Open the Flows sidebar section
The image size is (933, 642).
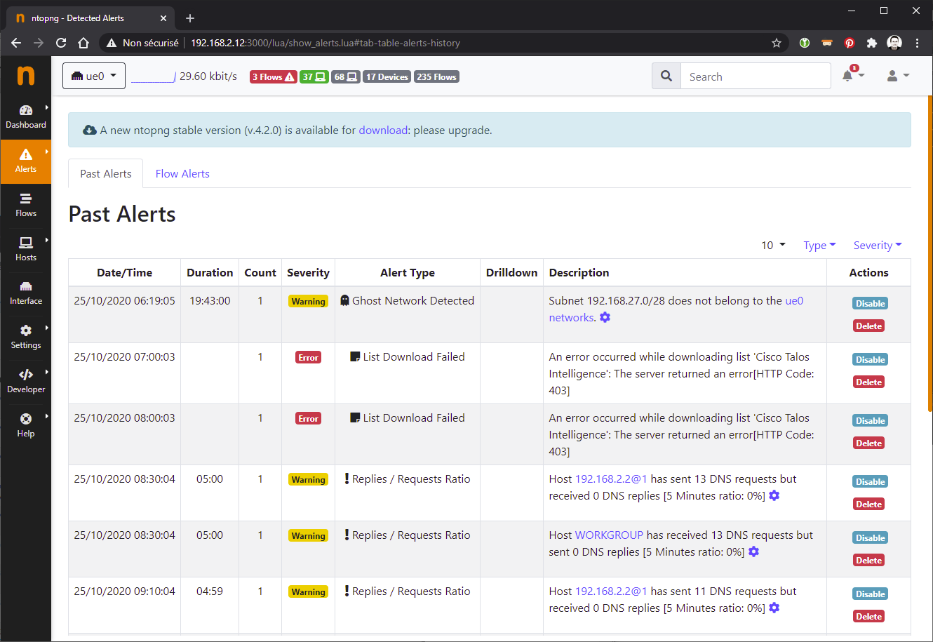pyautogui.click(x=26, y=205)
